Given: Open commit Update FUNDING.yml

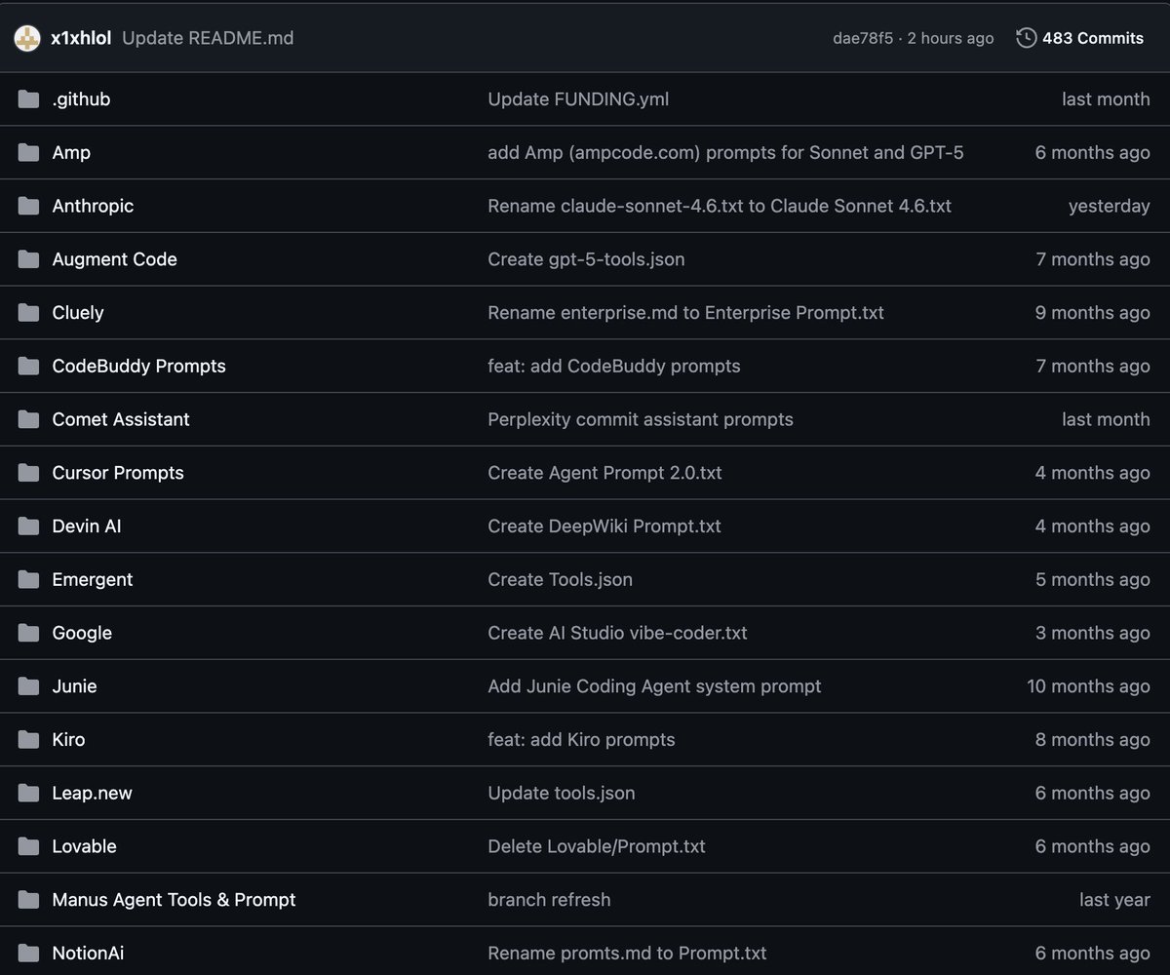Looking at the screenshot, I should [x=578, y=99].
